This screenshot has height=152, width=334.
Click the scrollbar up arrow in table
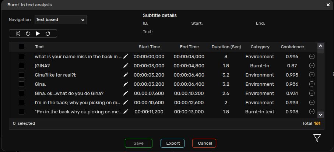tap(321, 46)
